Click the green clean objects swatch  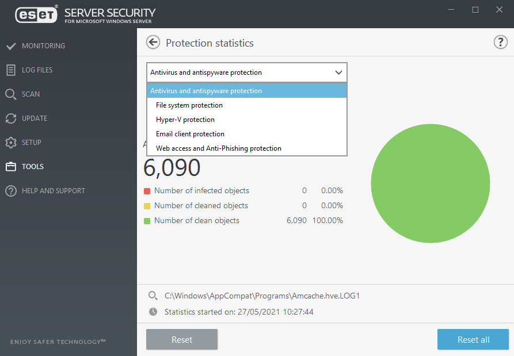point(147,221)
